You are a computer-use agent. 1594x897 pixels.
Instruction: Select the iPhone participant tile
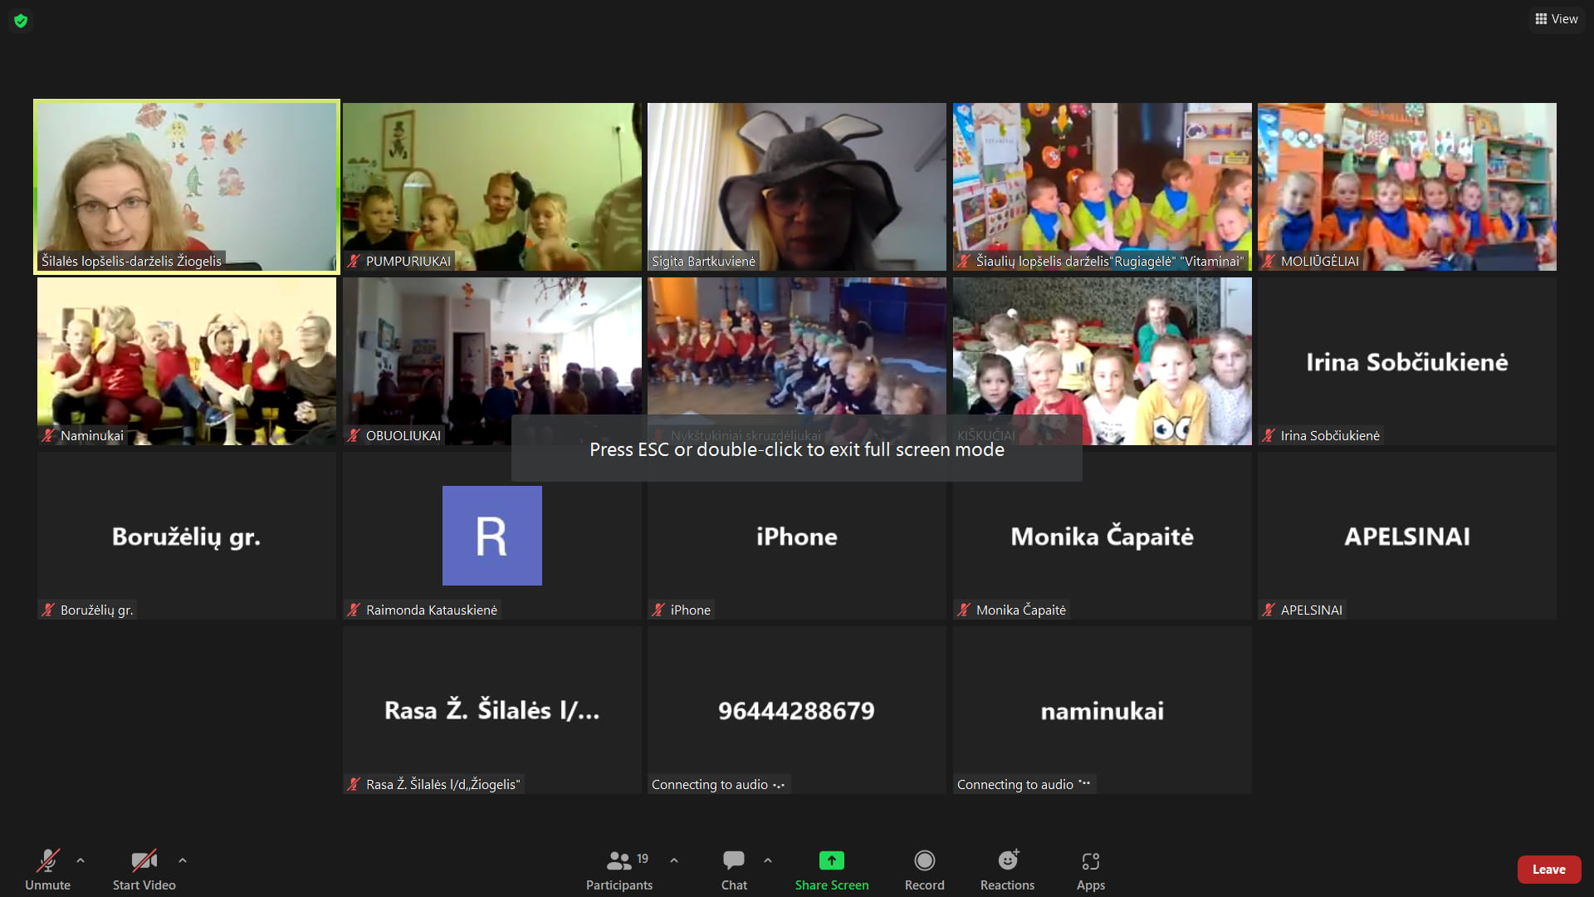pyautogui.click(x=796, y=535)
